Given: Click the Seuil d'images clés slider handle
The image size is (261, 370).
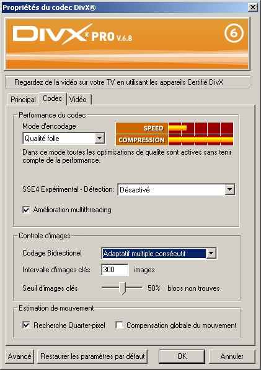Looking at the screenshot, I should point(122,288).
